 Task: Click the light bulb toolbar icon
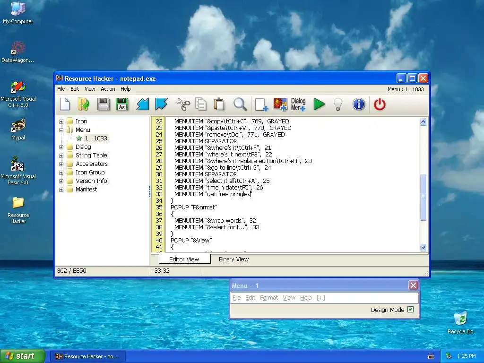[x=338, y=104]
